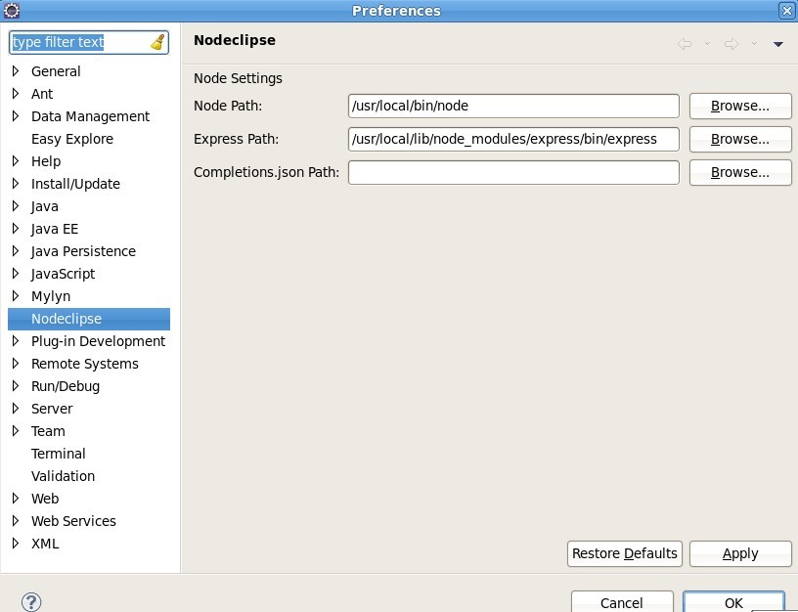This screenshot has height=612, width=798.
Task: Select Terminal in the preferences tree
Action: tap(58, 454)
